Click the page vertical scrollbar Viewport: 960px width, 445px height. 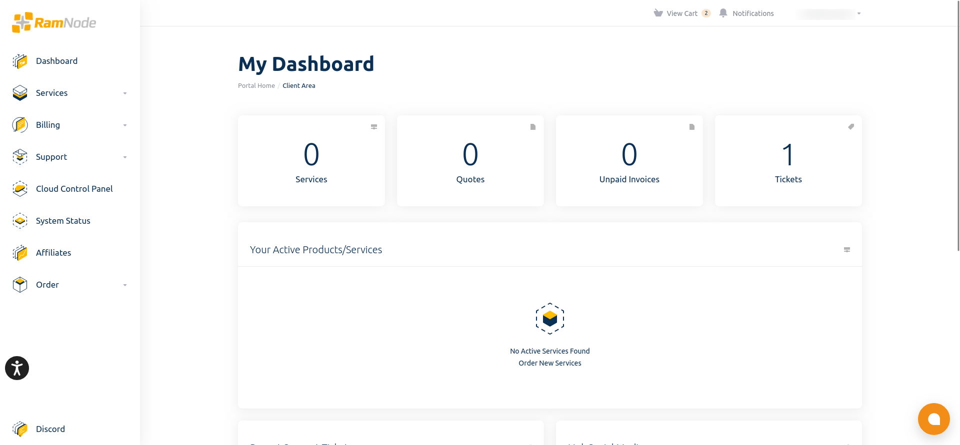tap(958, 125)
